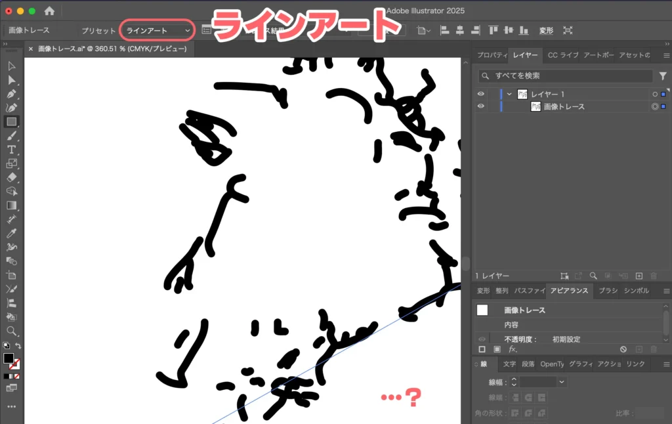This screenshot has height=424, width=672.
Task: Switch to the プロパティ tab
Action: point(491,55)
